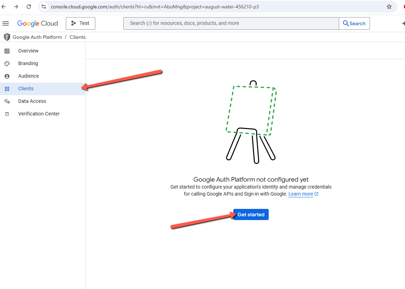
Task: Click the Branding palette icon
Action: coord(7,64)
